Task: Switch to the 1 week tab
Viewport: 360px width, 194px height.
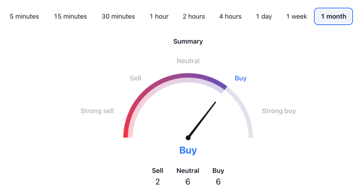Action: coord(296,16)
